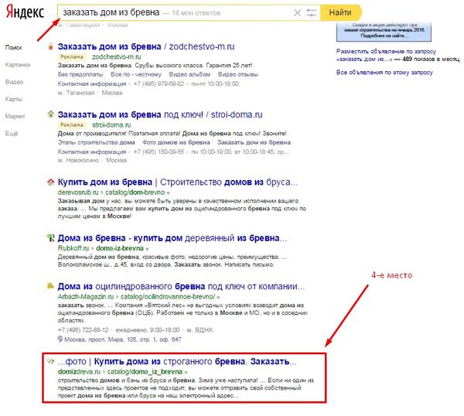This screenshot has height=416, width=464.
Task: Switch to Поиск tab in sidebar
Action: 14,47
